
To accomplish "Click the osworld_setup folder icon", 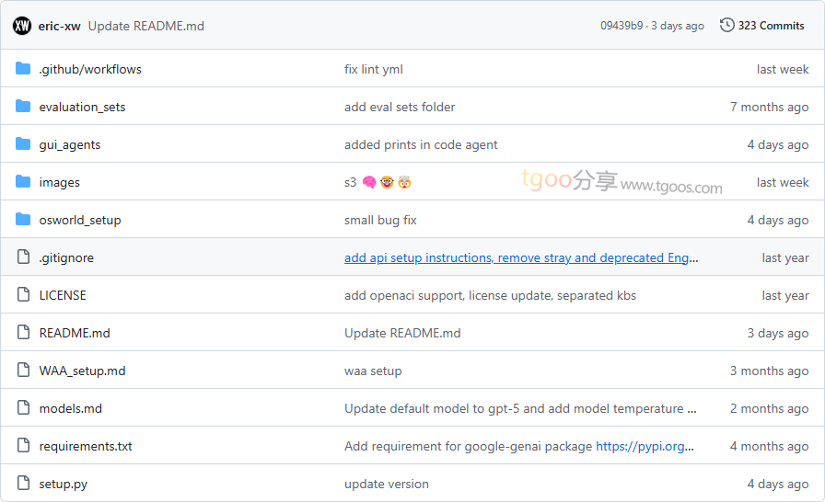I will click(x=23, y=220).
